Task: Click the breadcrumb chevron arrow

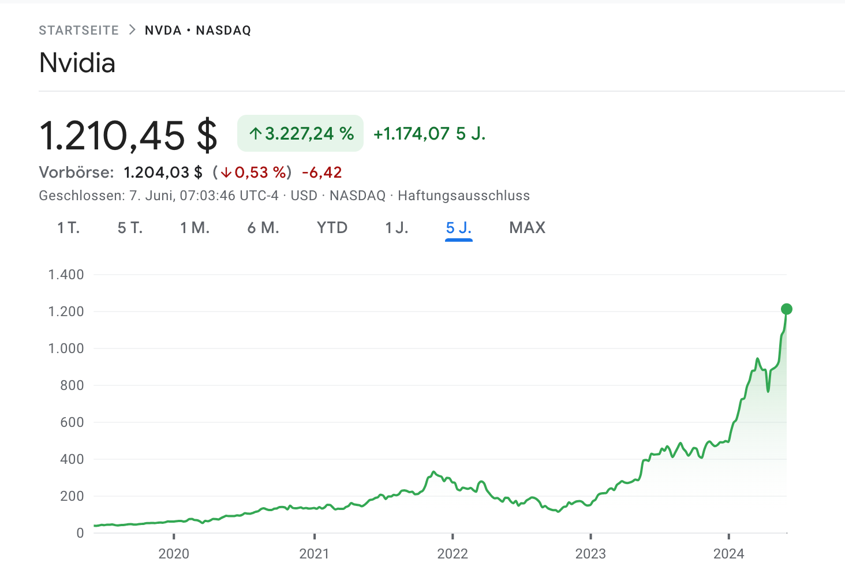Action: click(132, 30)
